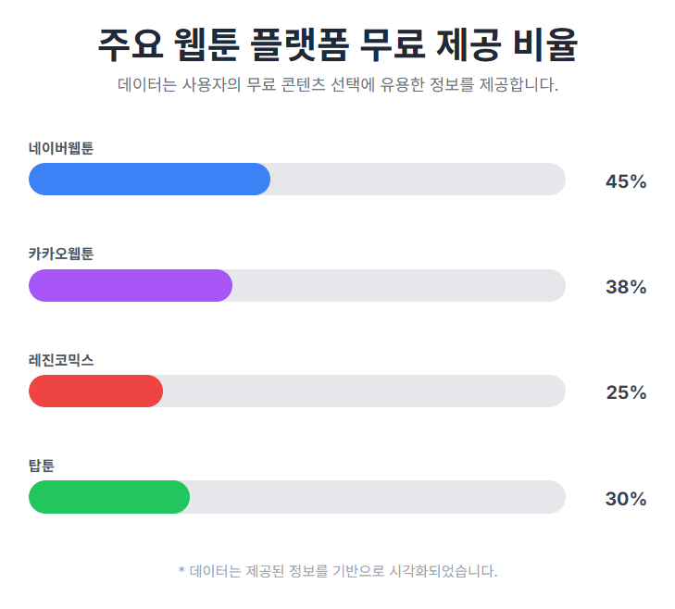The height and width of the screenshot is (609, 675).
Task: Click the 30% value for 탑툰
Action: click(626, 499)
